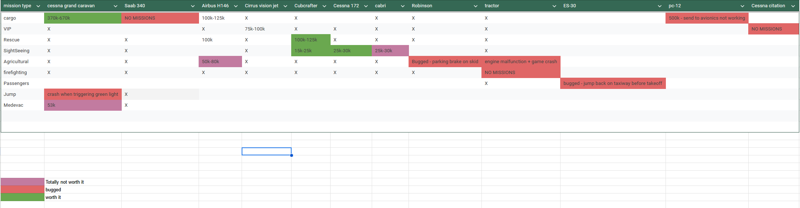The width and height of the screenshot is (800, 208).
Task: Open the Cessna 172 header dropdown arrow
Action: [x=366, y=6]
